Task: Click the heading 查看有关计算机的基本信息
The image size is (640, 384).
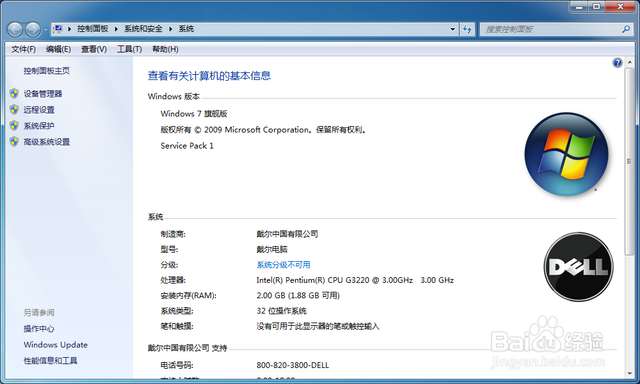Action: [x=209, y=76]
